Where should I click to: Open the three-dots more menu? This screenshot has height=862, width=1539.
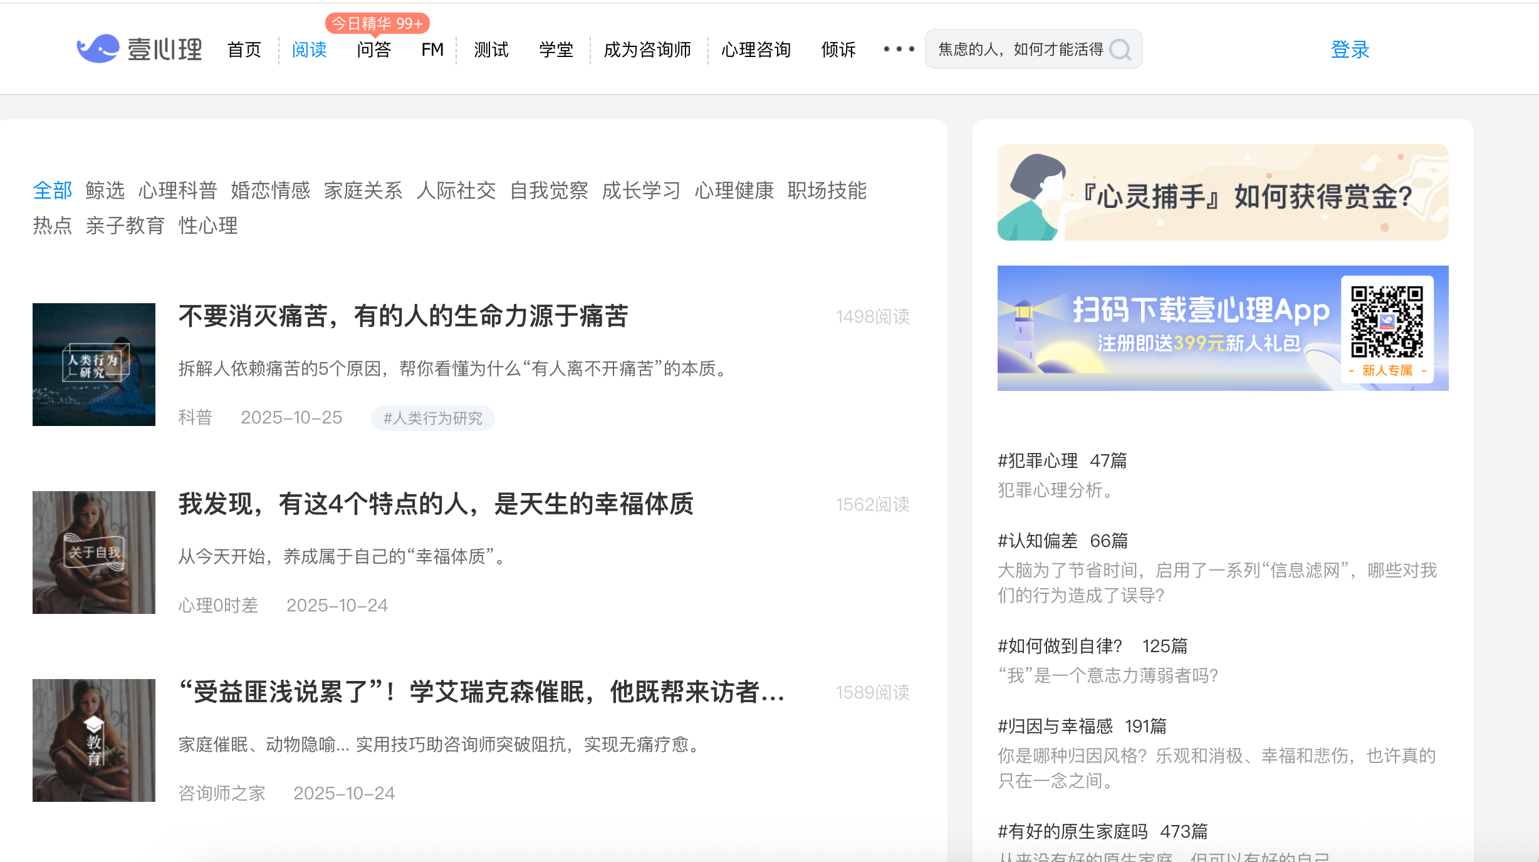(899, 49)
